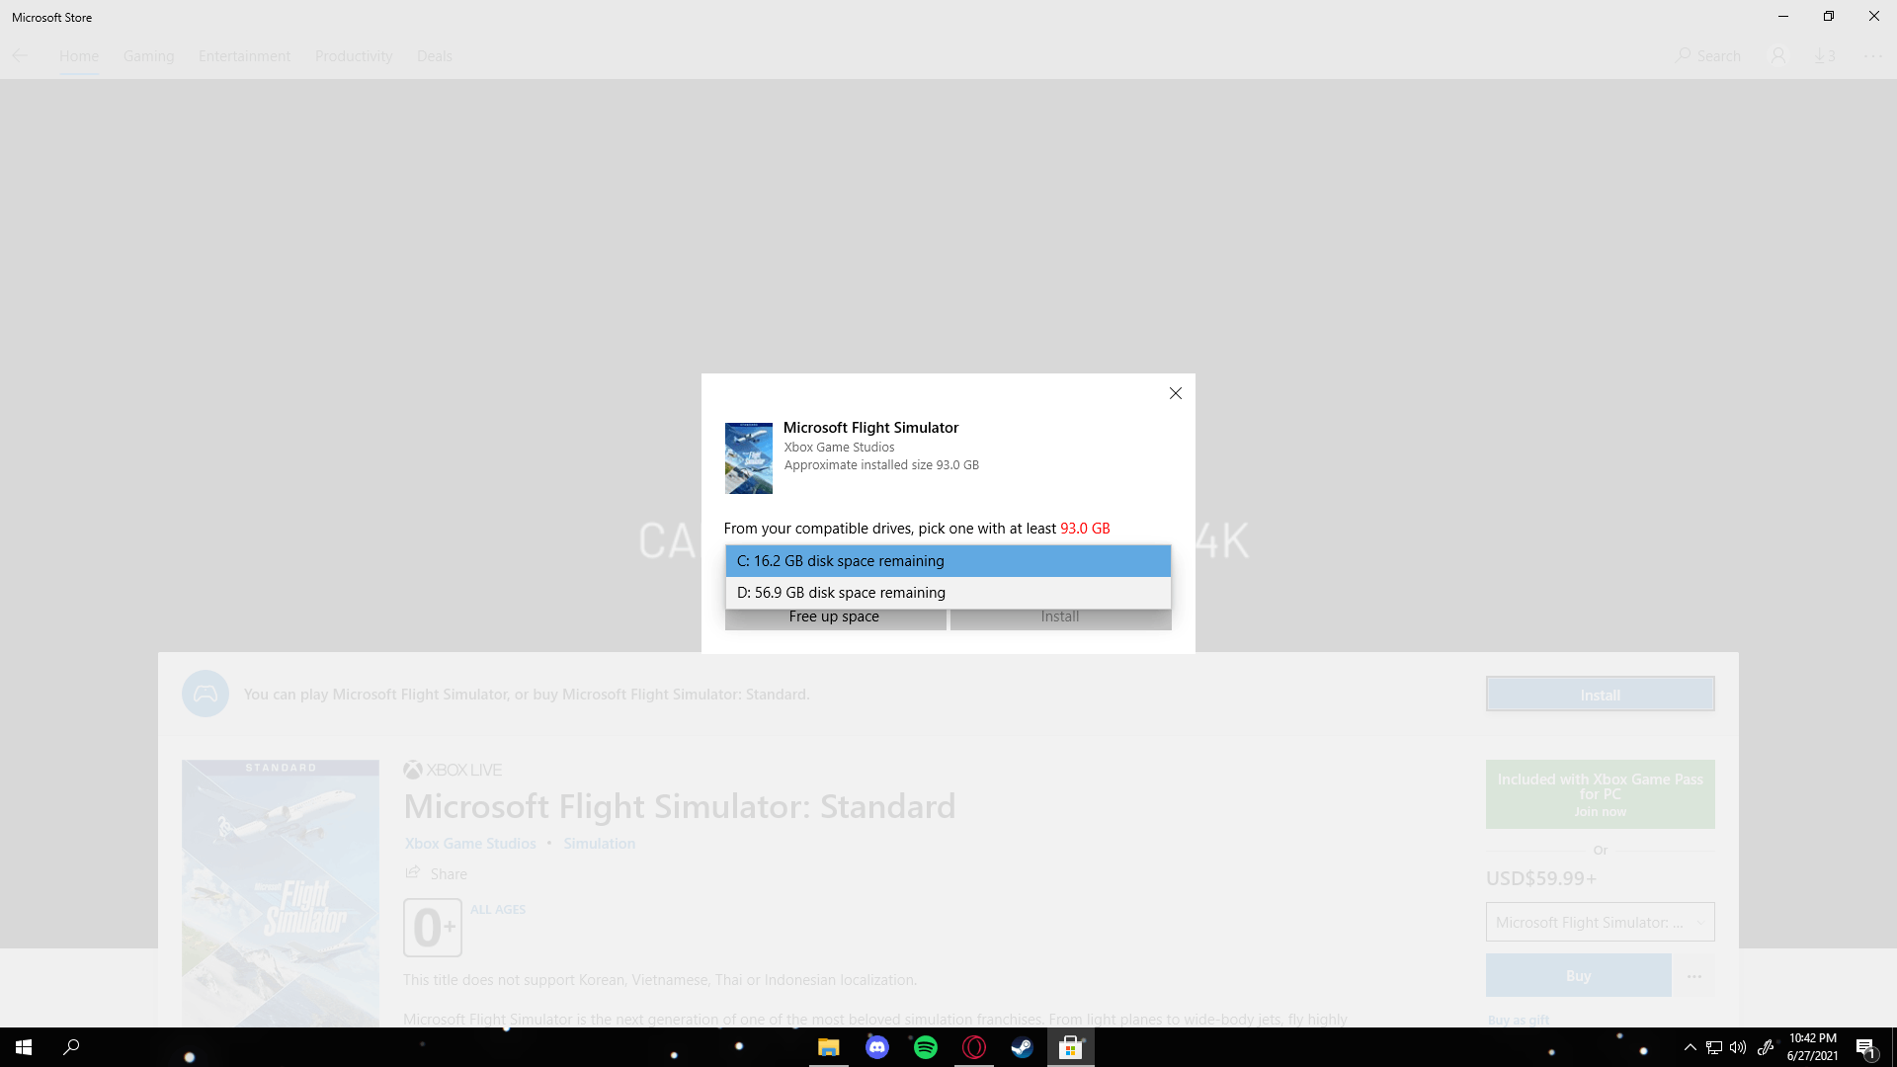Switch to the Gaming tab
This screenshot has height=1067, width=1897.
148,56
